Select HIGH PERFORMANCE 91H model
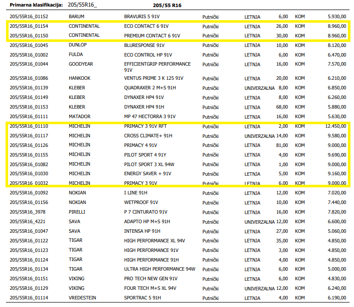 (x=151, y=260)
